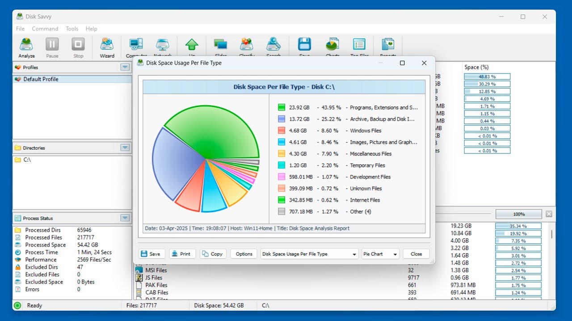Click the green Ready status indicator

coord(17,305)
